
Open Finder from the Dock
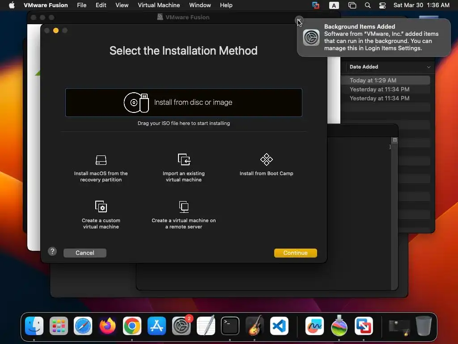coord(34,326)
